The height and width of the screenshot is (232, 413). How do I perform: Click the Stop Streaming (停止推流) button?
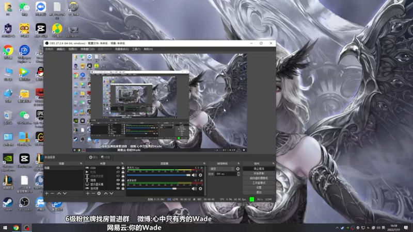(259, 169)
